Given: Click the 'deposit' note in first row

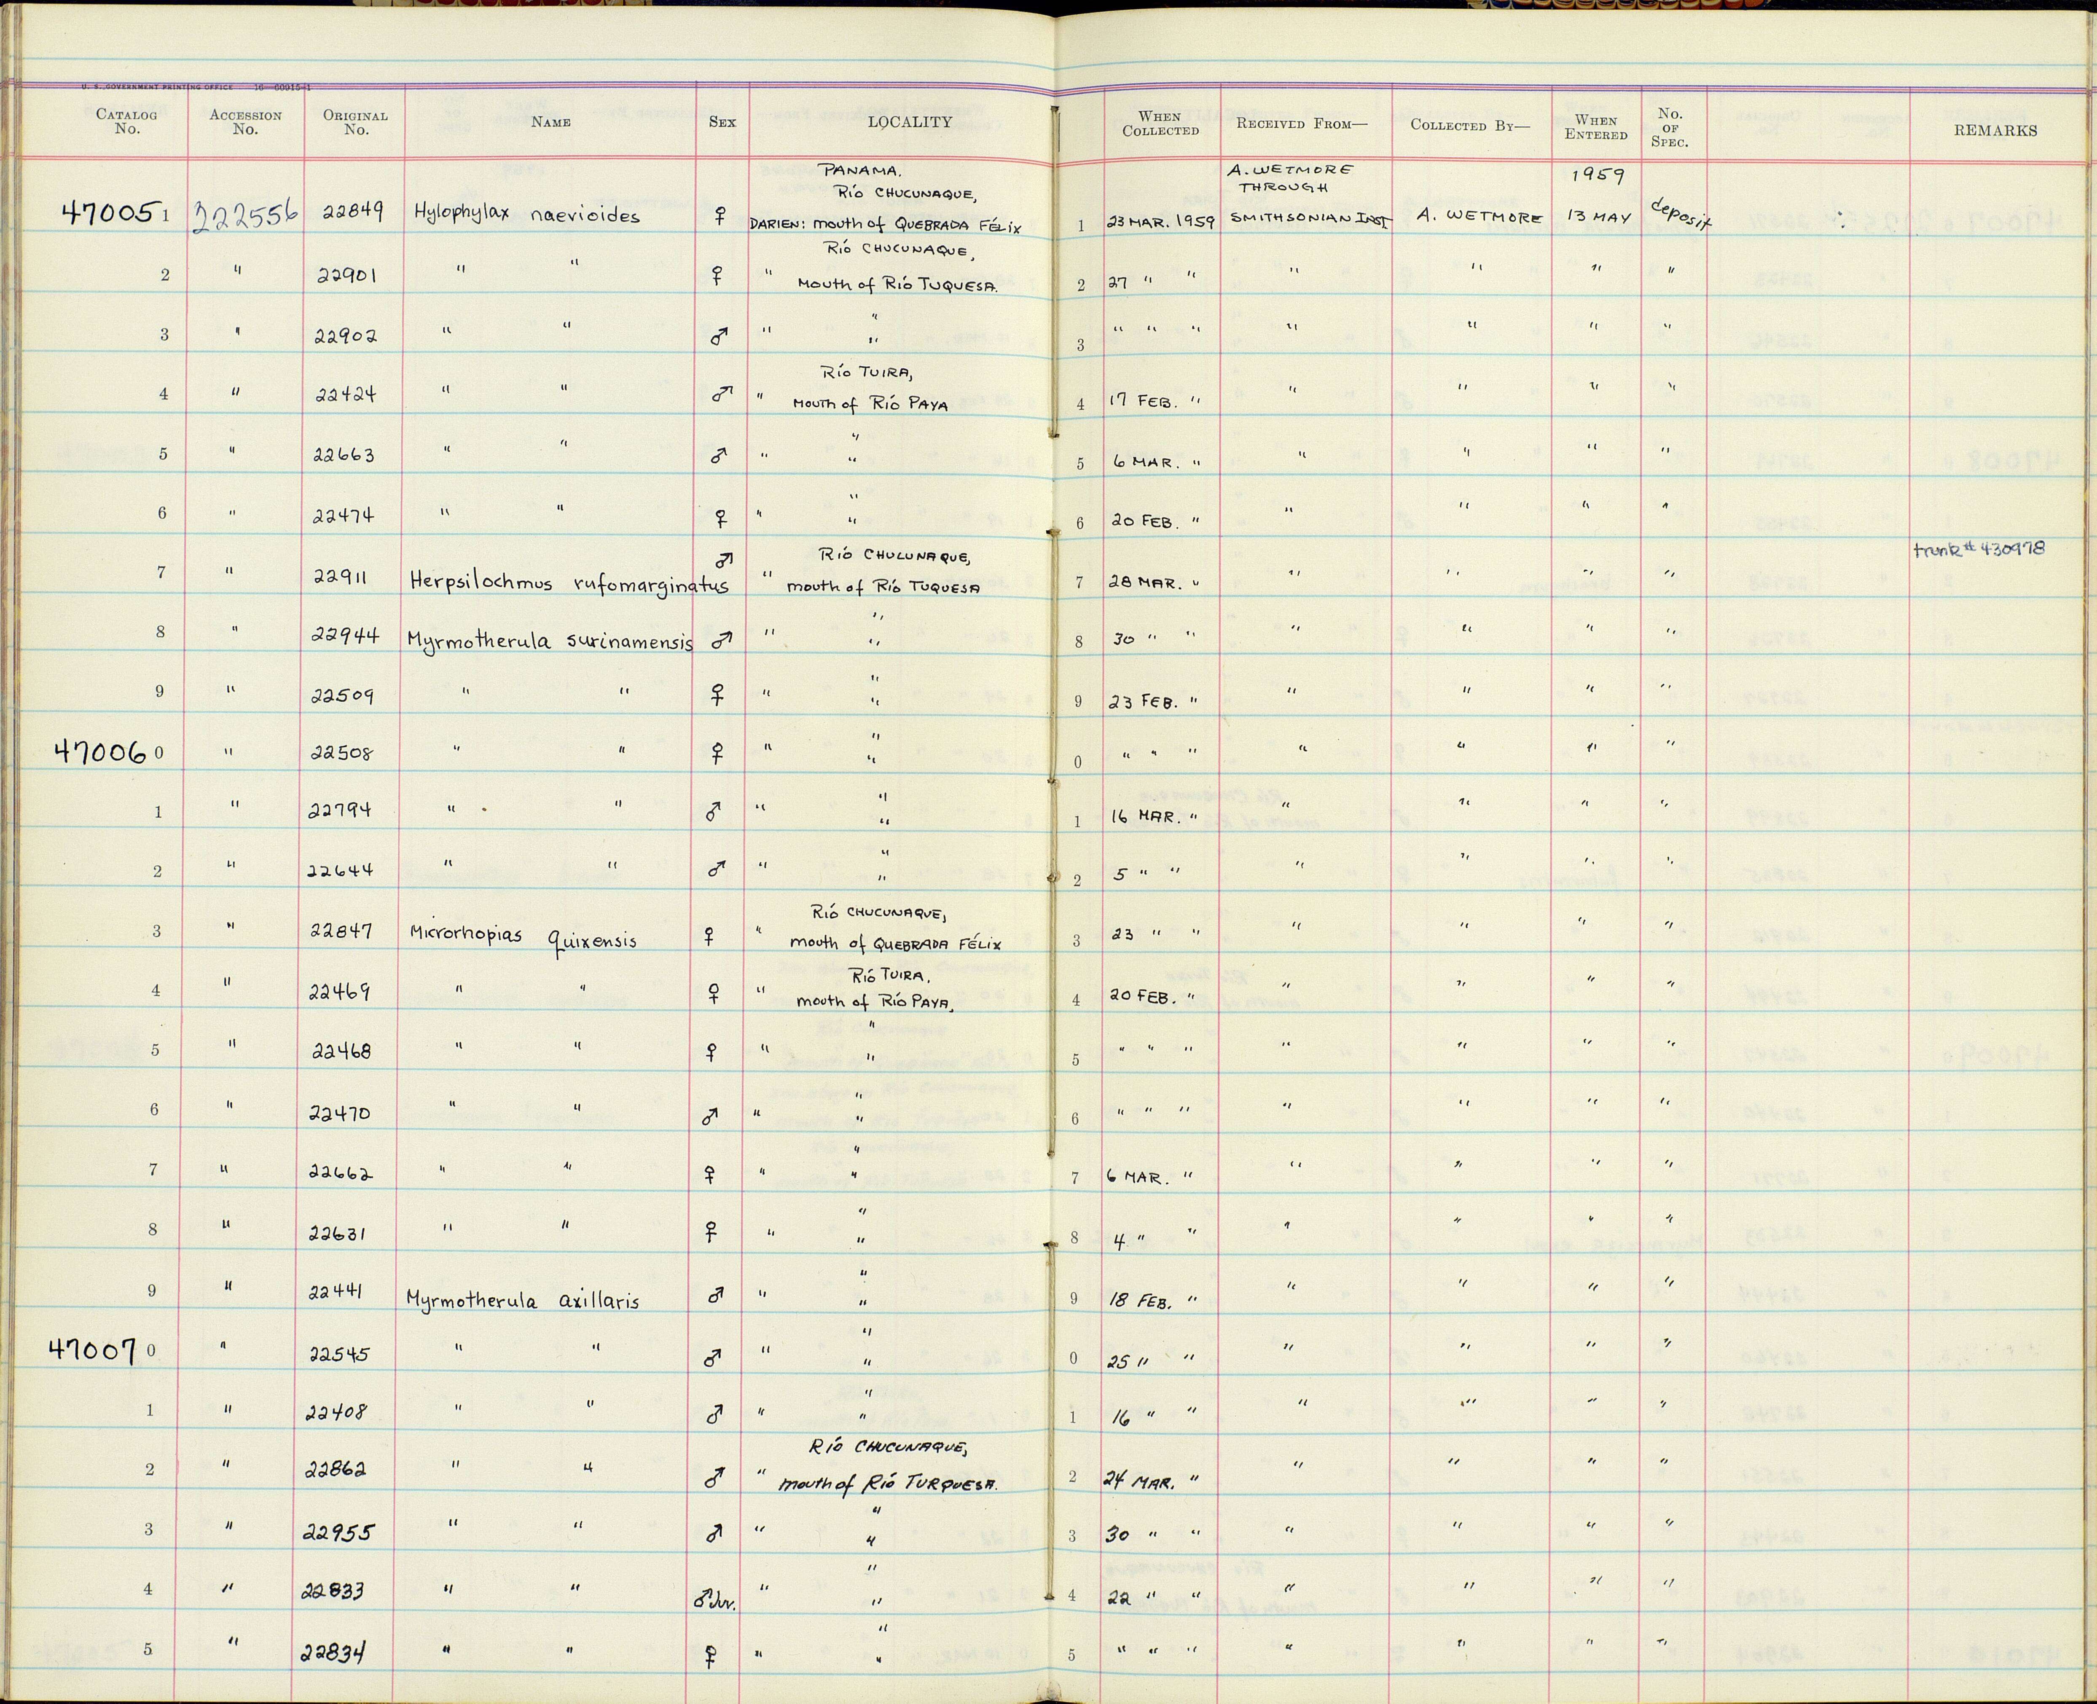Looking at the screenshot, I should pos(1681,215).
